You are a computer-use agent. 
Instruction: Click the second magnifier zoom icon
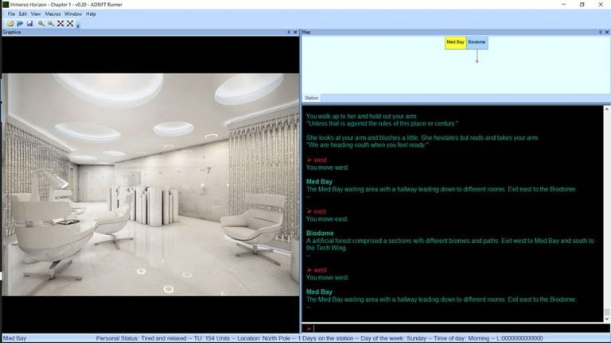(x=51, y=24)
